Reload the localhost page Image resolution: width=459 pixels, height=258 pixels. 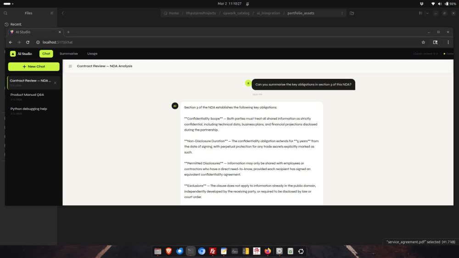[x=28, y=42]
